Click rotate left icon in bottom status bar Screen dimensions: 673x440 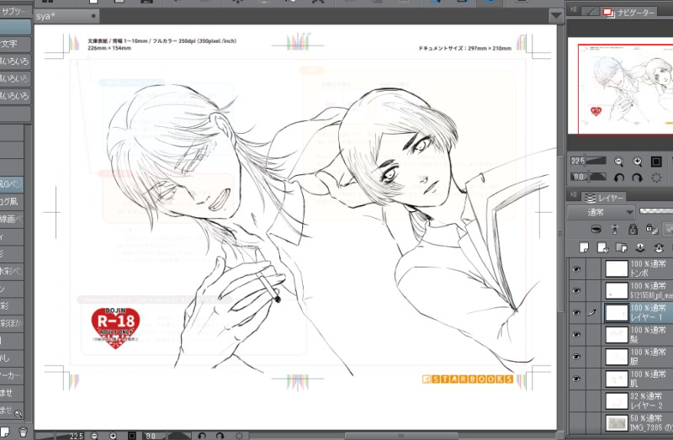pyautogui.click(x=202, y=436)
